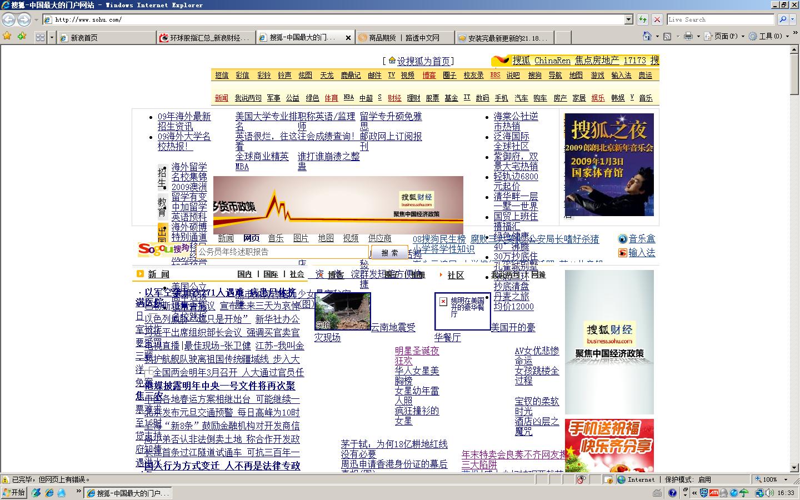This screenshot has width=800, height=500.
Task: Select the 图片 search category tab
Action: pyautogui.click(x=301, y=238)
